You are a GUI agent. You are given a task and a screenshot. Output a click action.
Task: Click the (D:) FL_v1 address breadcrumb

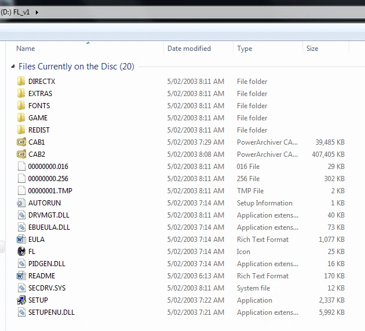[16, 12]
